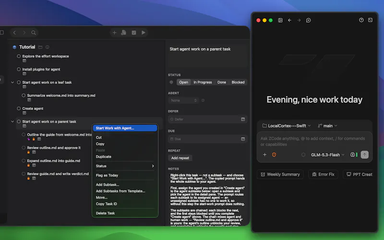Click the brain icon next to send button
Screen dimensions: 384x240
[352, 155]
